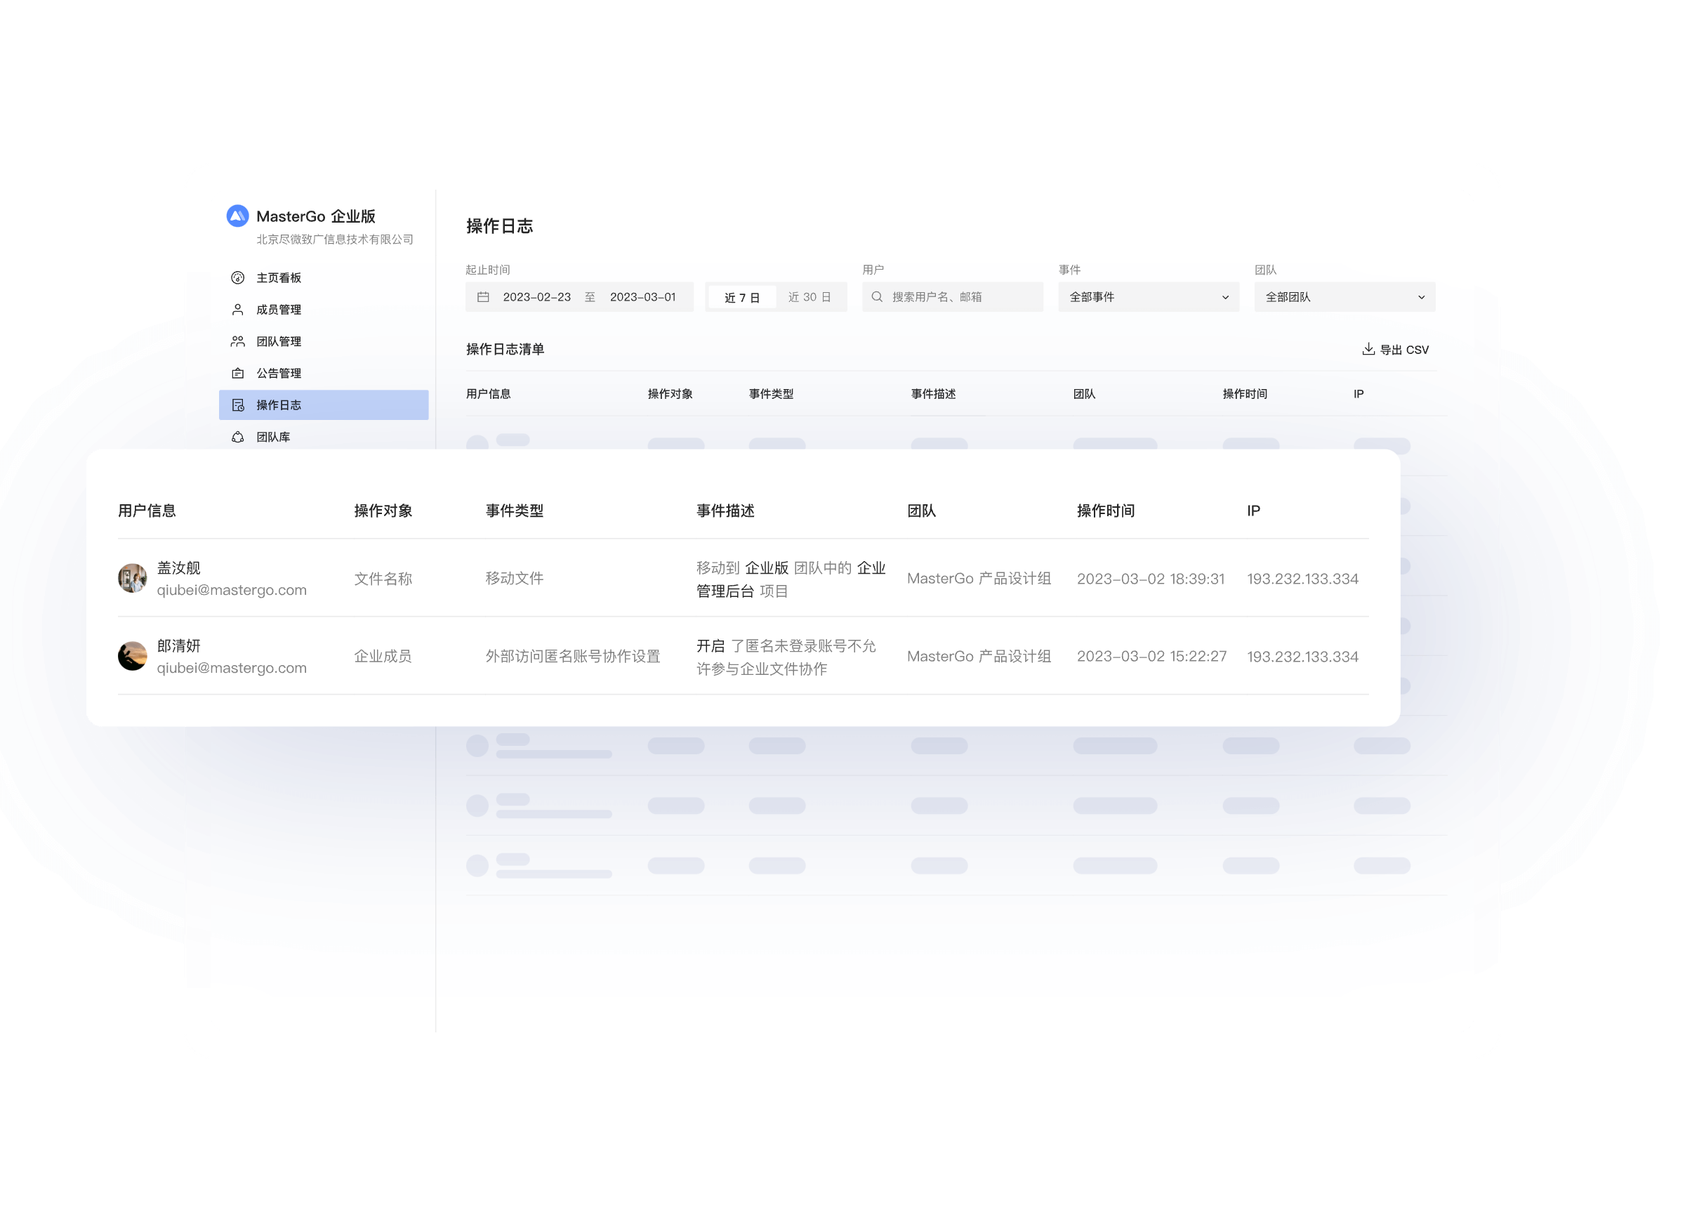Click the search icon in user field
Screen dimensions: 1685x1222
[x=877, y=297]
